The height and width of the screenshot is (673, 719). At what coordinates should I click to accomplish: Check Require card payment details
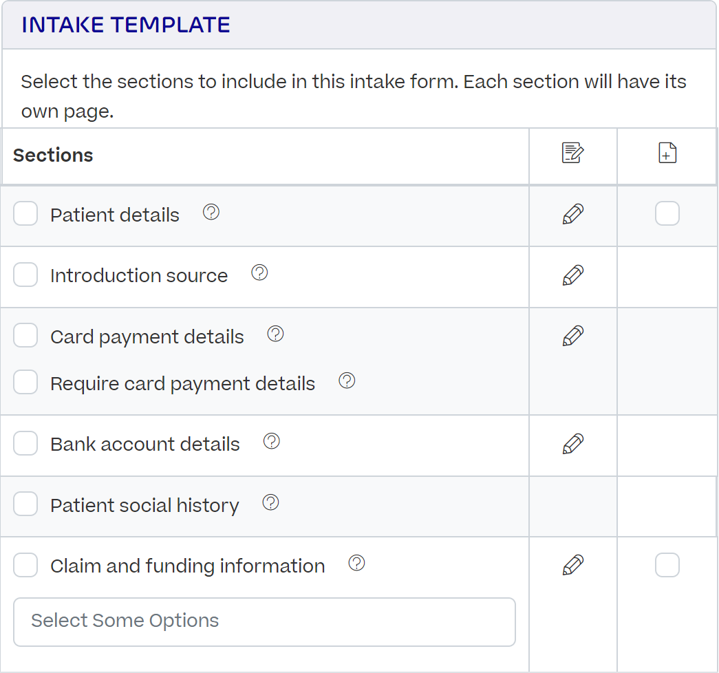(25, 382)
